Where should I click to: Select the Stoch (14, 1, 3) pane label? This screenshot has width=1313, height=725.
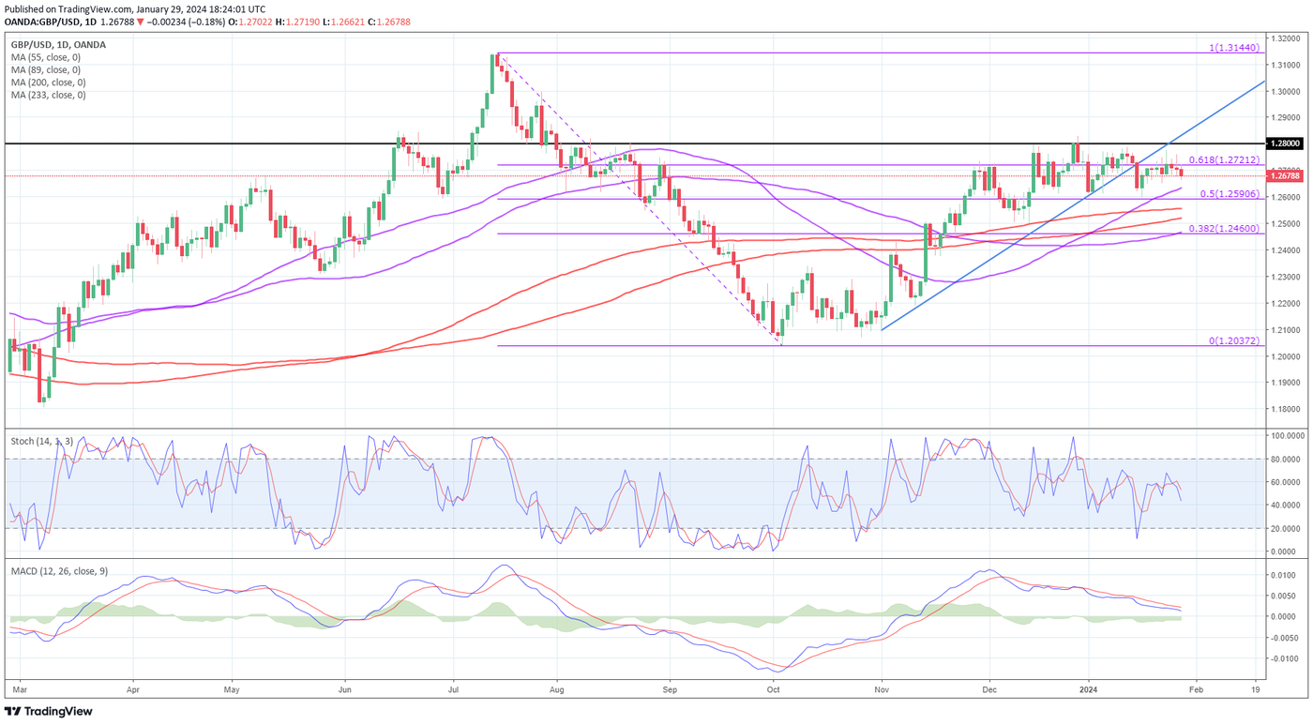pyautogui.click(x=42, y=439)
